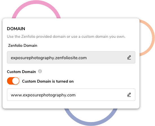
Task: Focus the exposurephotography.zenfoliosite.com field
Action: (71, 57)
